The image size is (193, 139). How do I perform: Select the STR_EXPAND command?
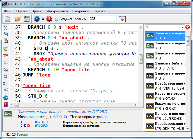tap(166, 96)
